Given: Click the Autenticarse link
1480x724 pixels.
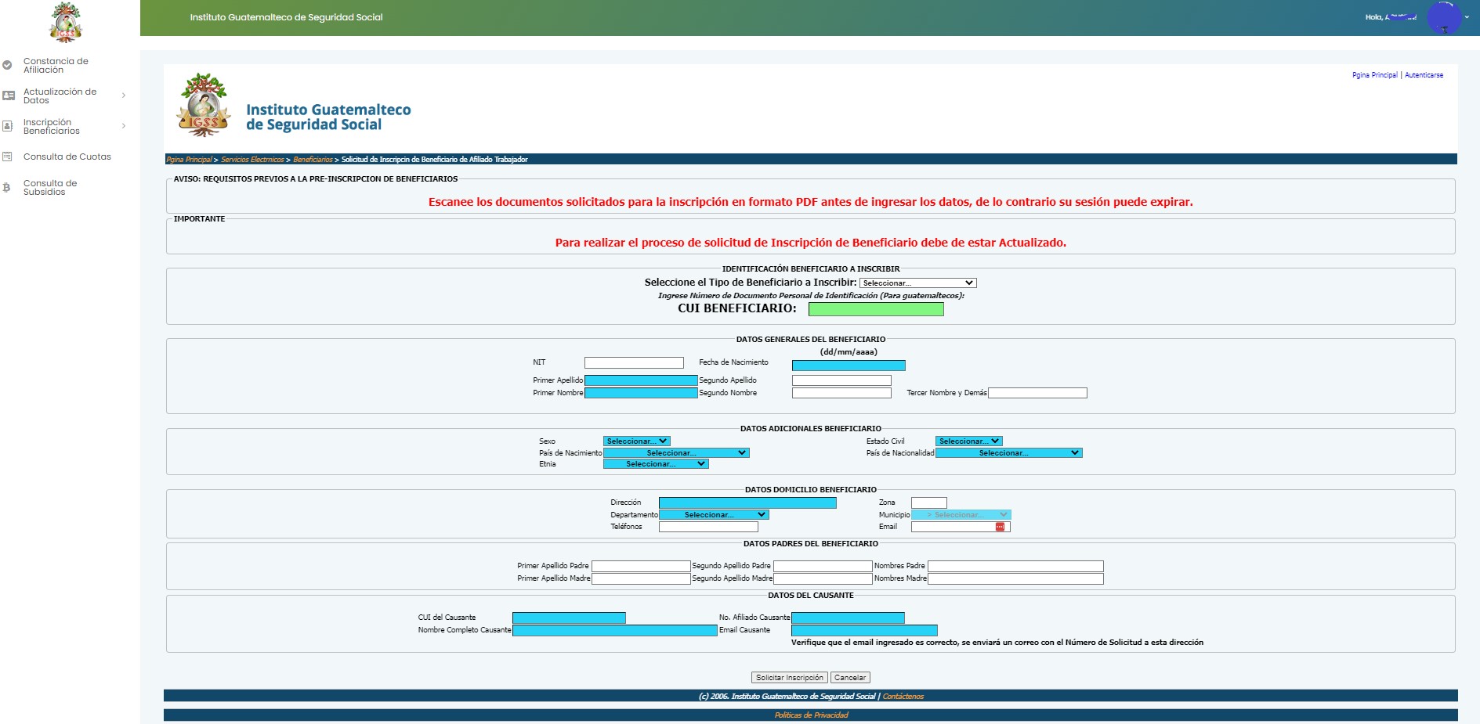Looking at the screenshot, I should [1424, 75].
